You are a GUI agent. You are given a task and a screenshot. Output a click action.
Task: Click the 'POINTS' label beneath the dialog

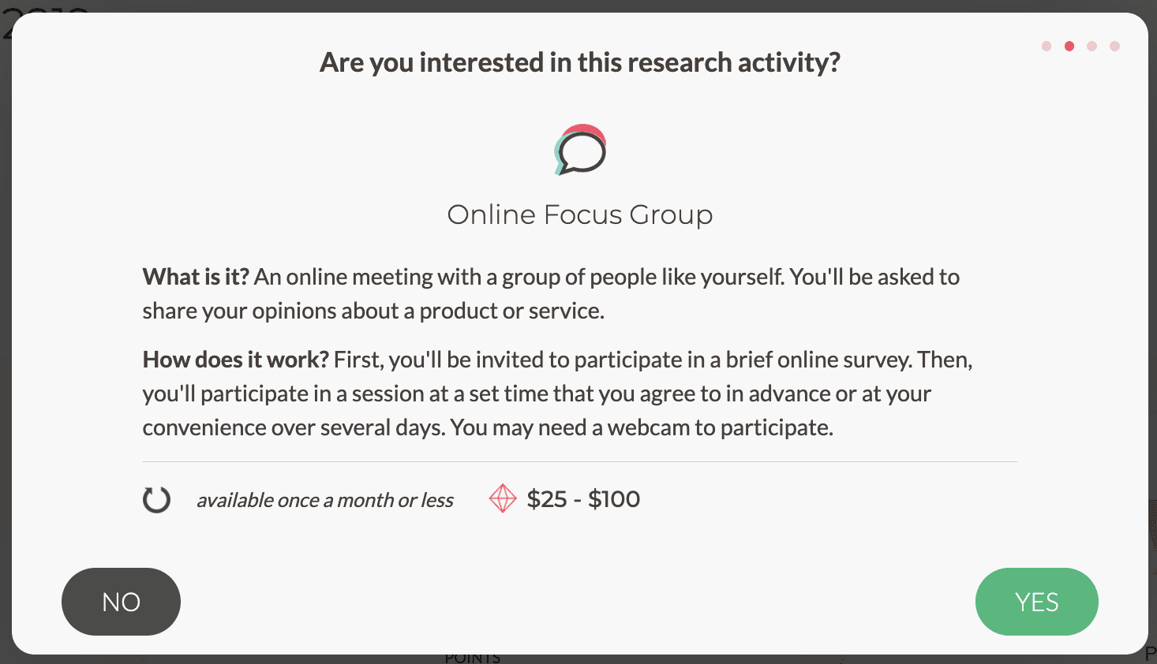pyautogui.click(x=472, y=657)
